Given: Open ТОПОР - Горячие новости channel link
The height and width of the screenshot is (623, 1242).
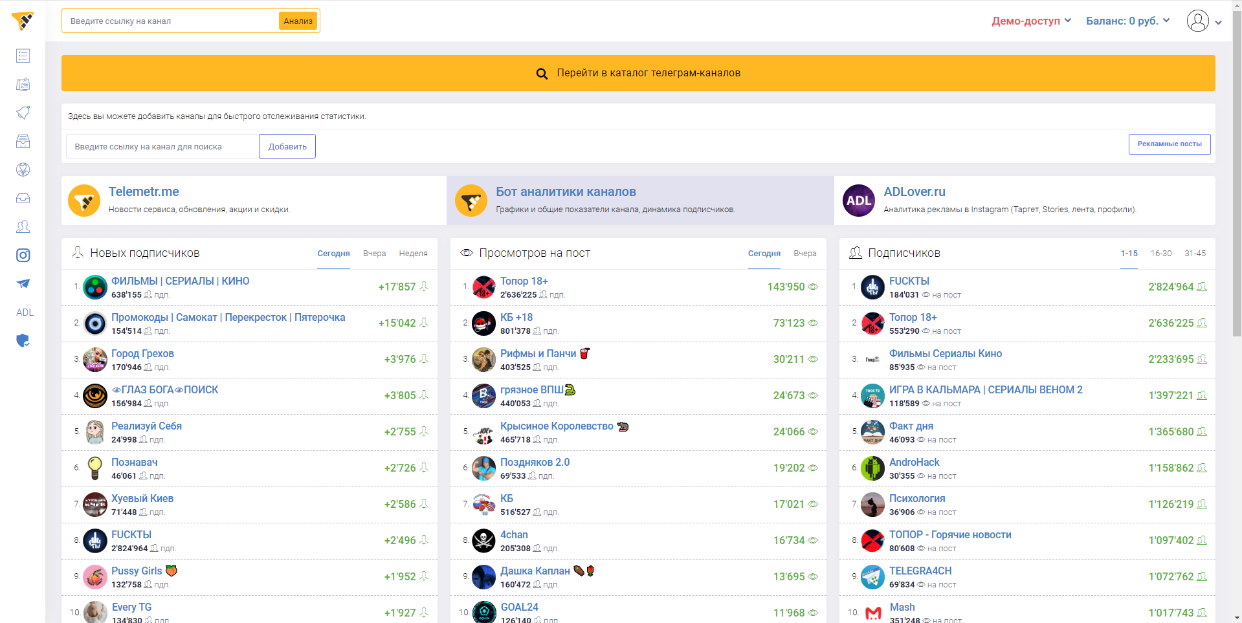Looking at the screenshot, I should coord(949,534).
